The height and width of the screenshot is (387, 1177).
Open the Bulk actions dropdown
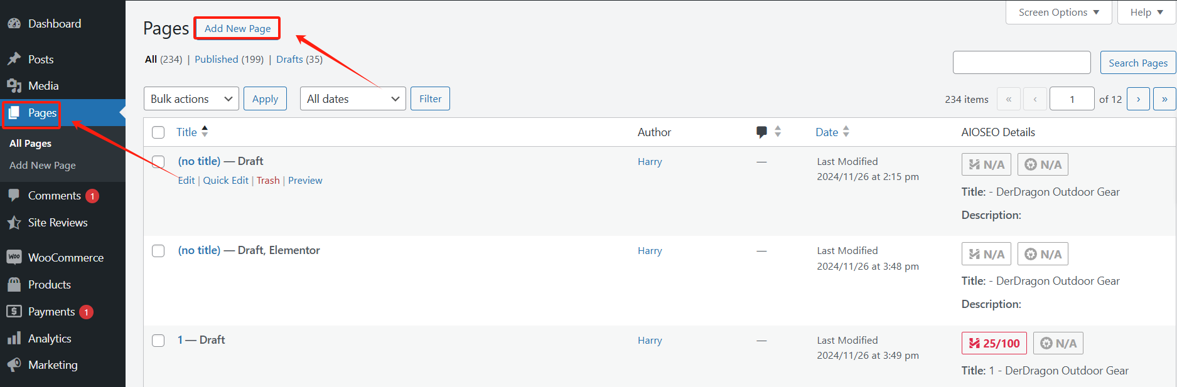[x=191, y=99]
